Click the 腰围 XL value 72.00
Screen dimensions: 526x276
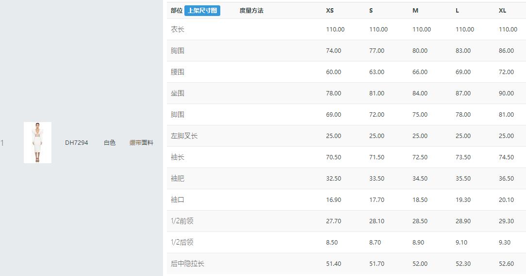[506, 72]
